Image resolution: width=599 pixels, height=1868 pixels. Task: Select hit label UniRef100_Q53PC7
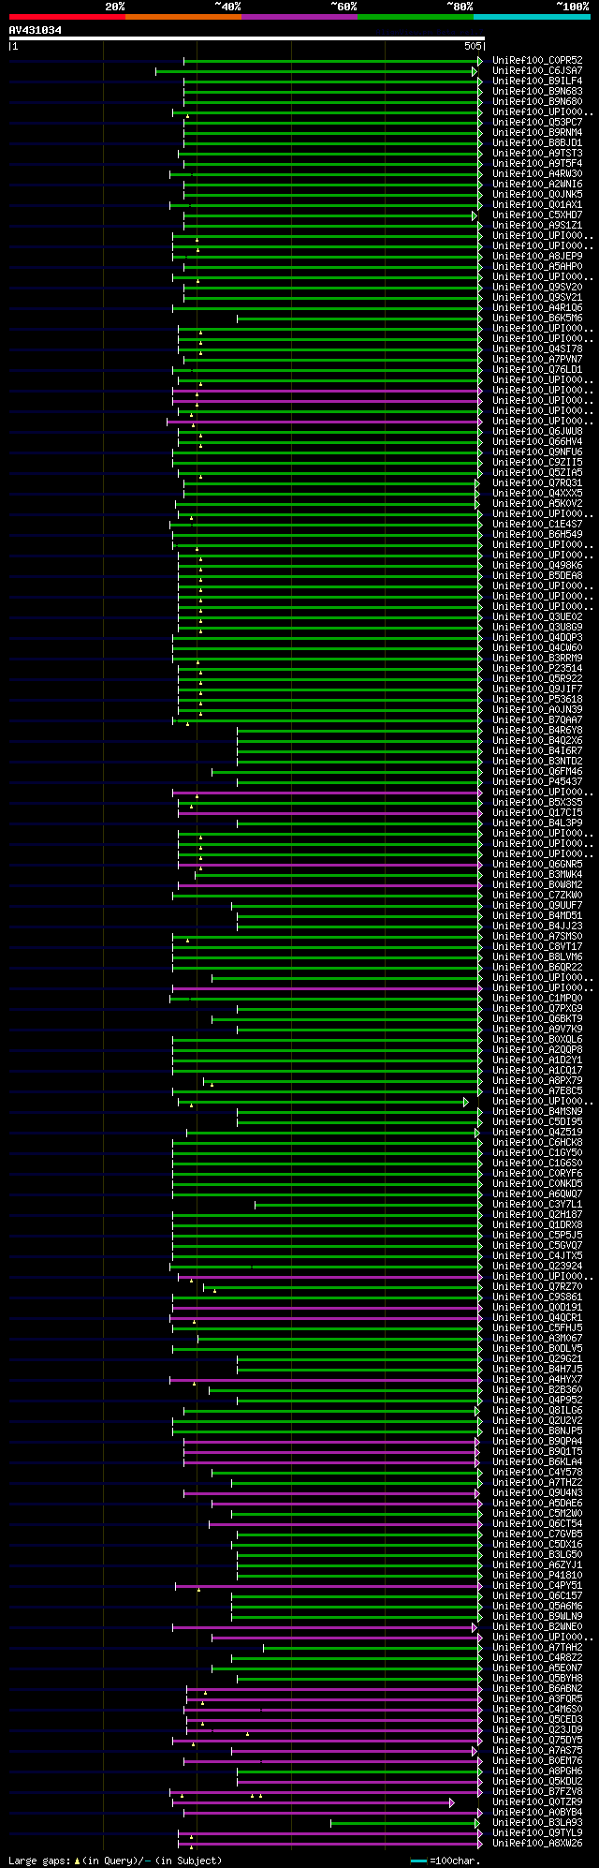tap(537, 123)
